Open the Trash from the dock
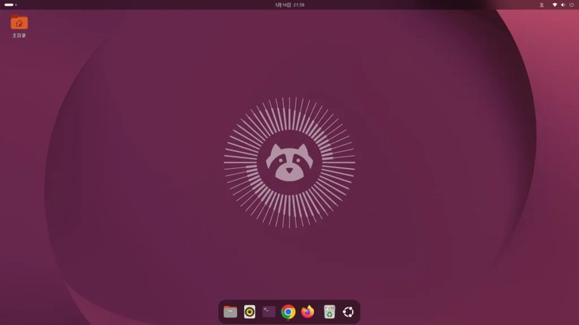The image size is (579, 325). (330, 311)
